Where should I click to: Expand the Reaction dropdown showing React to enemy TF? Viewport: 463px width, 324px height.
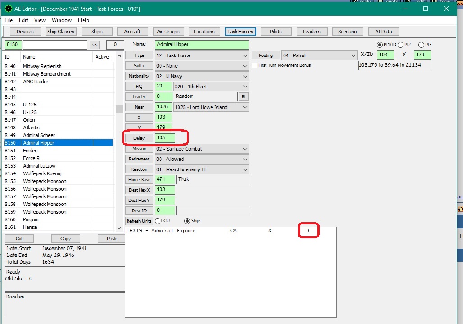click(245, 169)
